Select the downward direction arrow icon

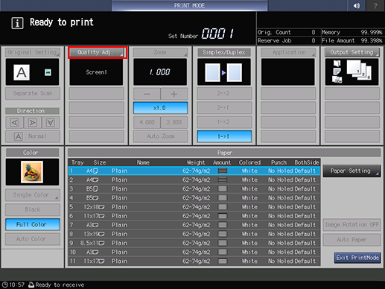point(51,122)
